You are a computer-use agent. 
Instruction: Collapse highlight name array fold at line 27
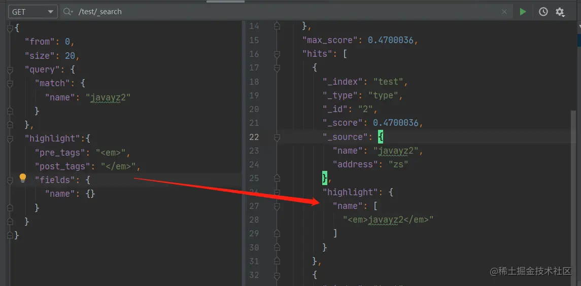coord(277,206)
